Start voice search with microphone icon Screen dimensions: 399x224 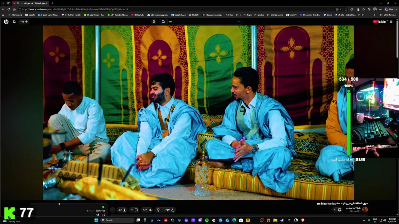click(154, 21)
